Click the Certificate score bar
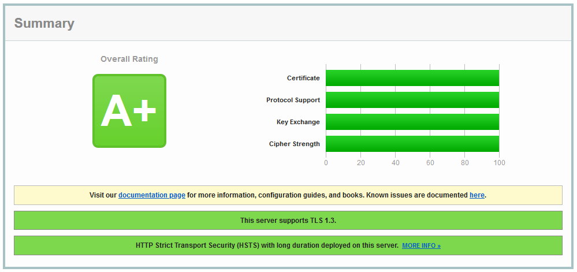The width and height of the screenshot is (577, 272). [412, 78]
